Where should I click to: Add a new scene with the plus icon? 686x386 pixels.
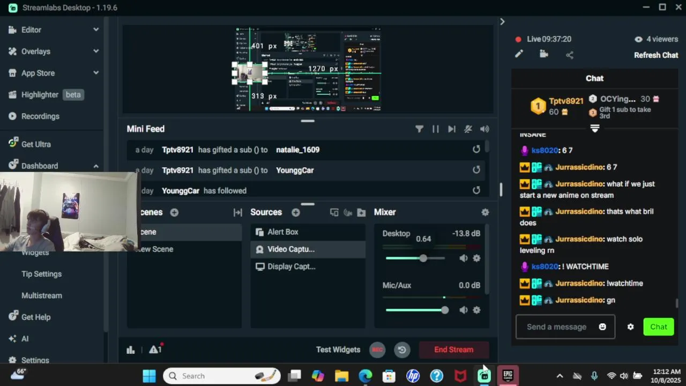tap(174, 212)
